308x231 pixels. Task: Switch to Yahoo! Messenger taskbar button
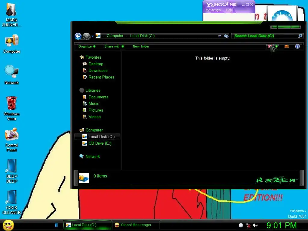click(x=136, y=225)
